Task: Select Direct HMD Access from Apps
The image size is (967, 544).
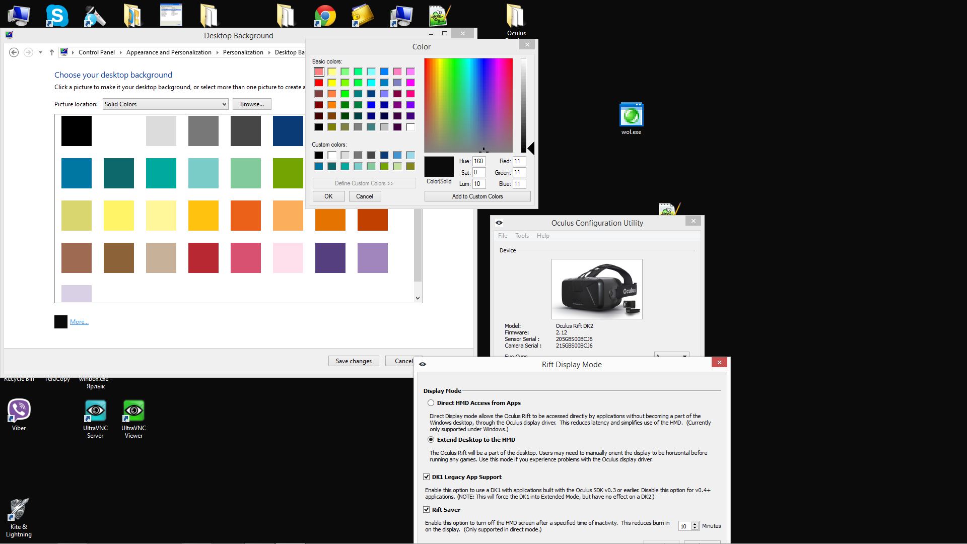Action: pyautogui.click(x=431, y=403)
